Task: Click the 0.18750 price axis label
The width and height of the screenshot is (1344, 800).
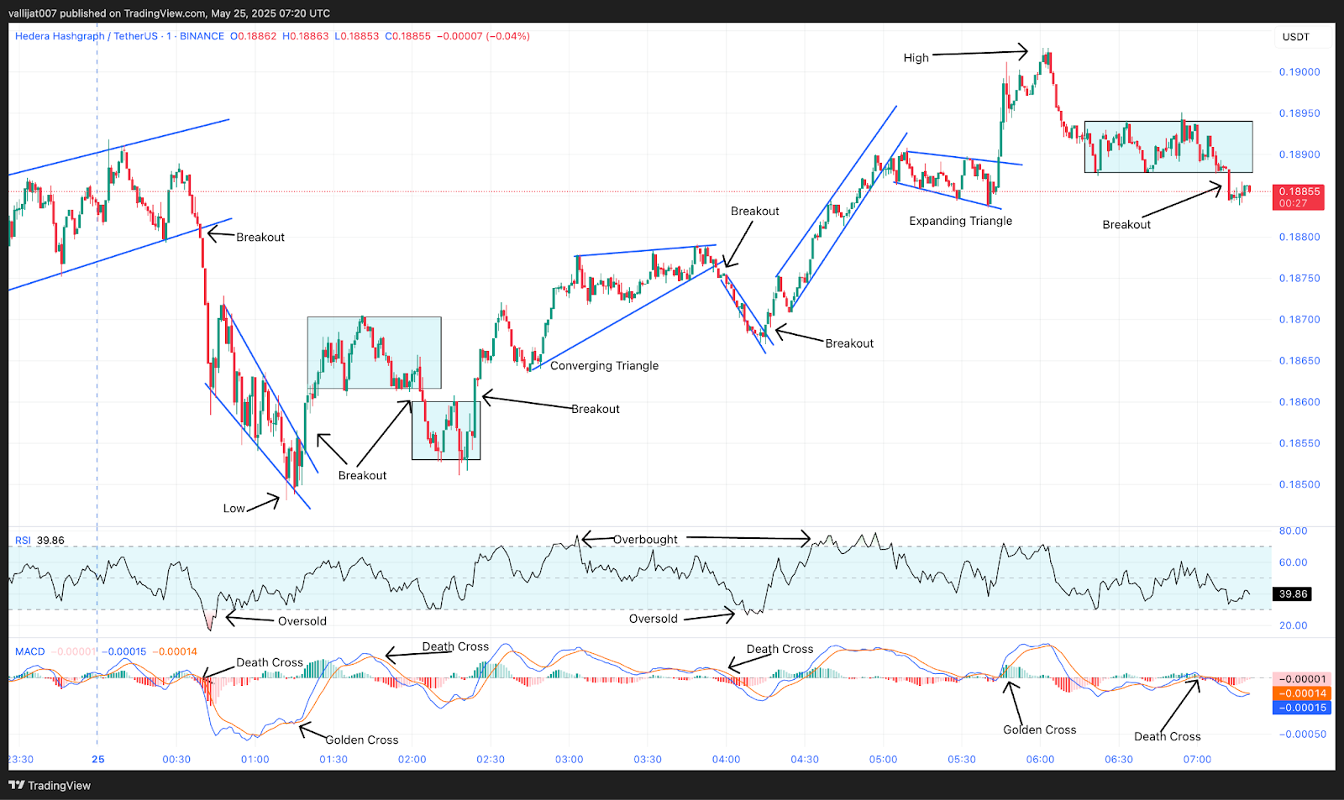Action: tap(1299, 278)
